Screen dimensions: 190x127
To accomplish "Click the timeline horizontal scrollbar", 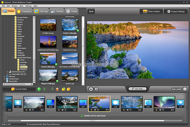I will click(92, 120).
